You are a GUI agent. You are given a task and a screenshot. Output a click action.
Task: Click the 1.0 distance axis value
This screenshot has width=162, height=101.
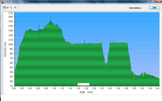click(x=54, y=88)
